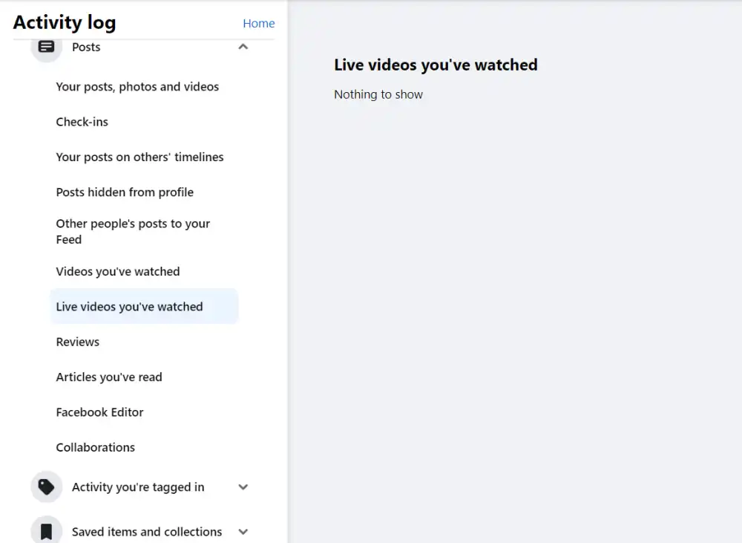Screen dimensions: 742x543
Task: Open the Home link
Action: (x=258, y=23)
